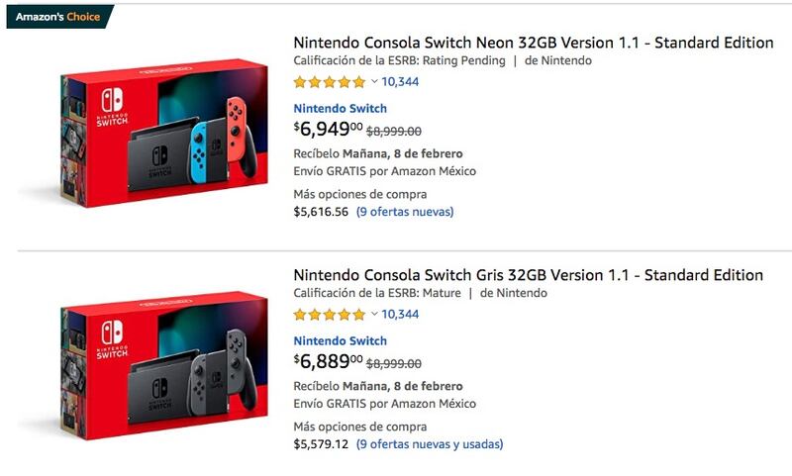Expand the Gris Switch rating dropdown arrow
Image resolution: width=792 pixels, height=476 pixels.
click(374, 315)
